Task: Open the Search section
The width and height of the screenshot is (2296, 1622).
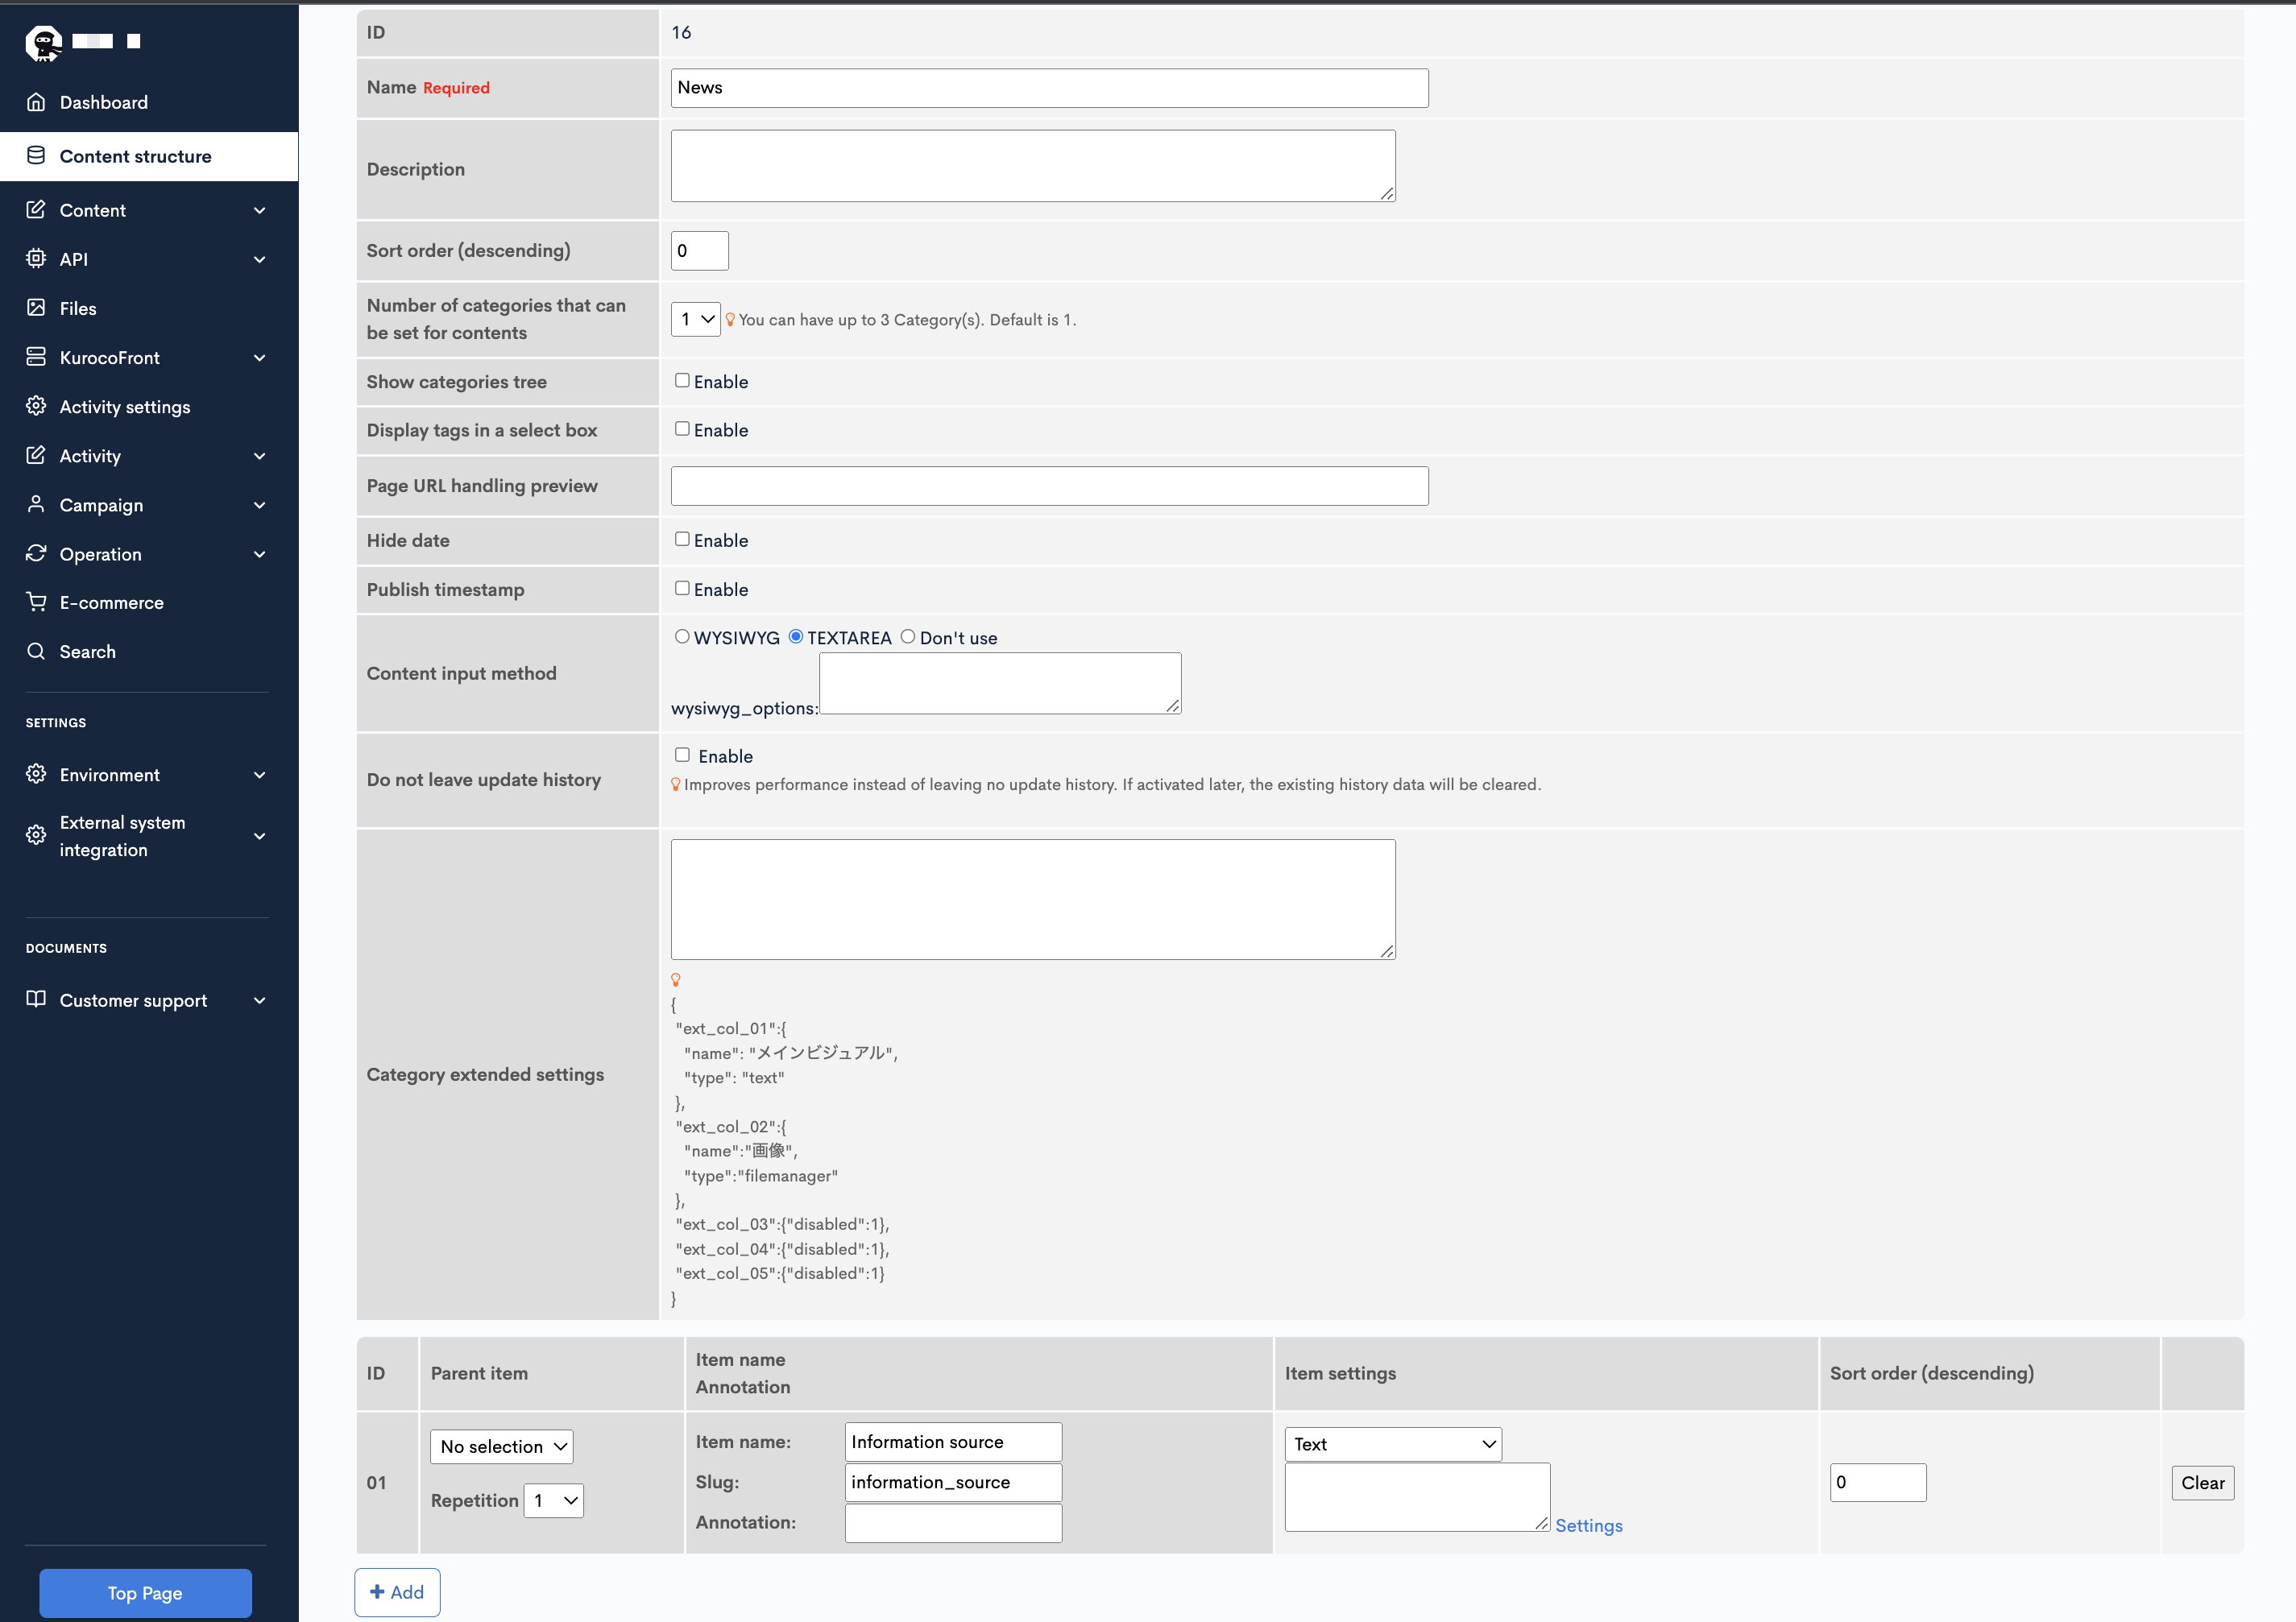Action: coord(87,651)
